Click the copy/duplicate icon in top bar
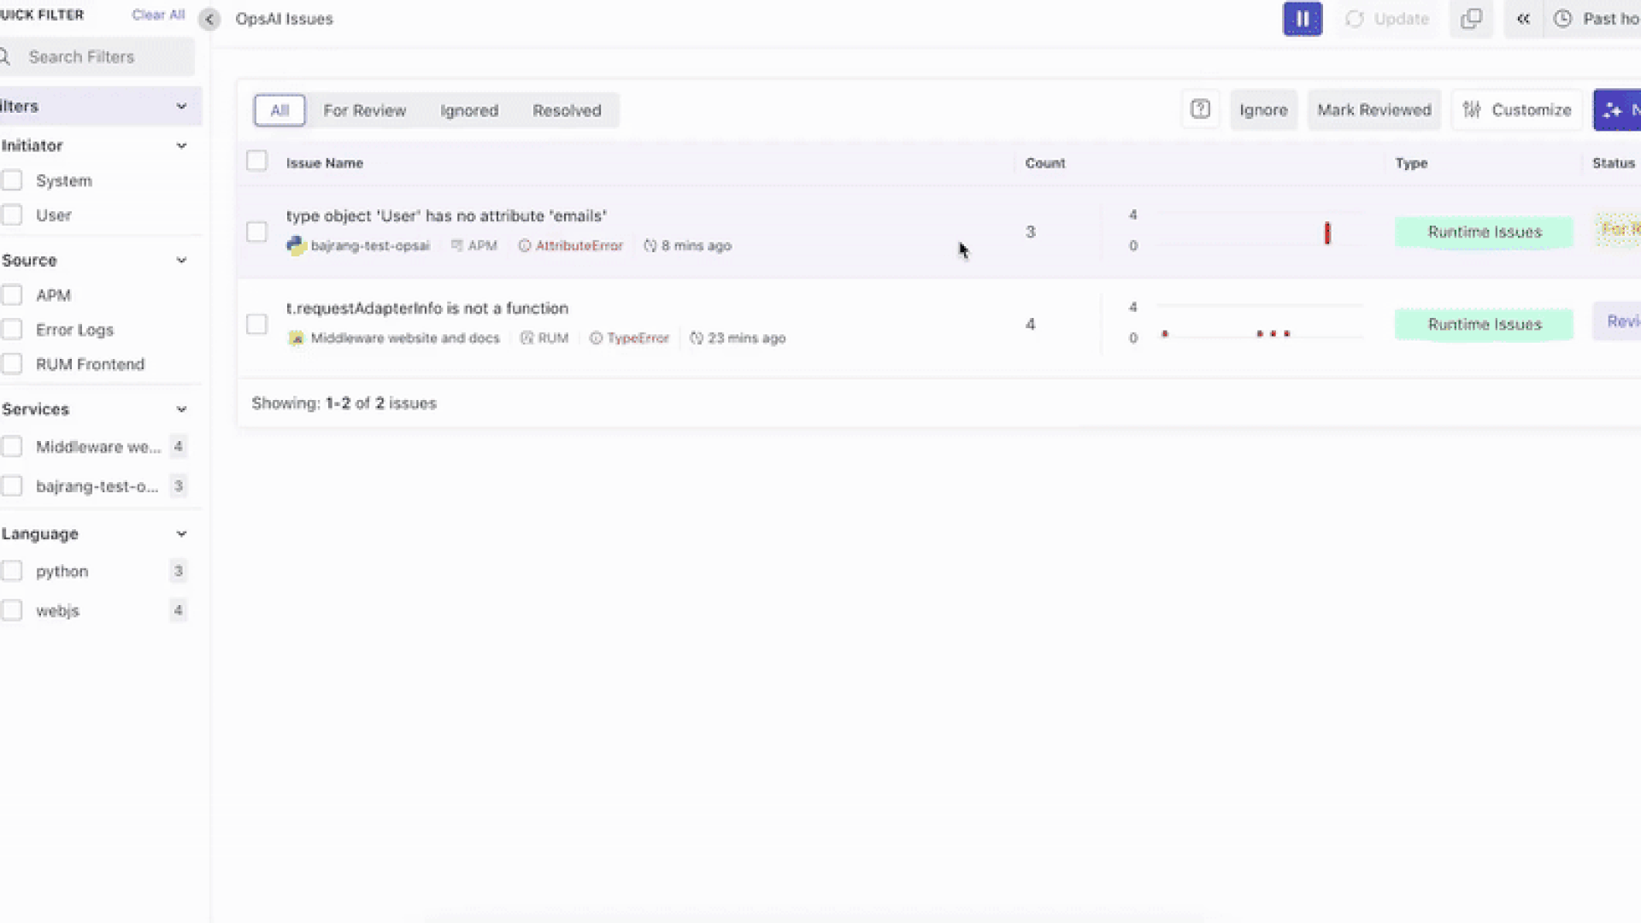 pos(1471,19)
